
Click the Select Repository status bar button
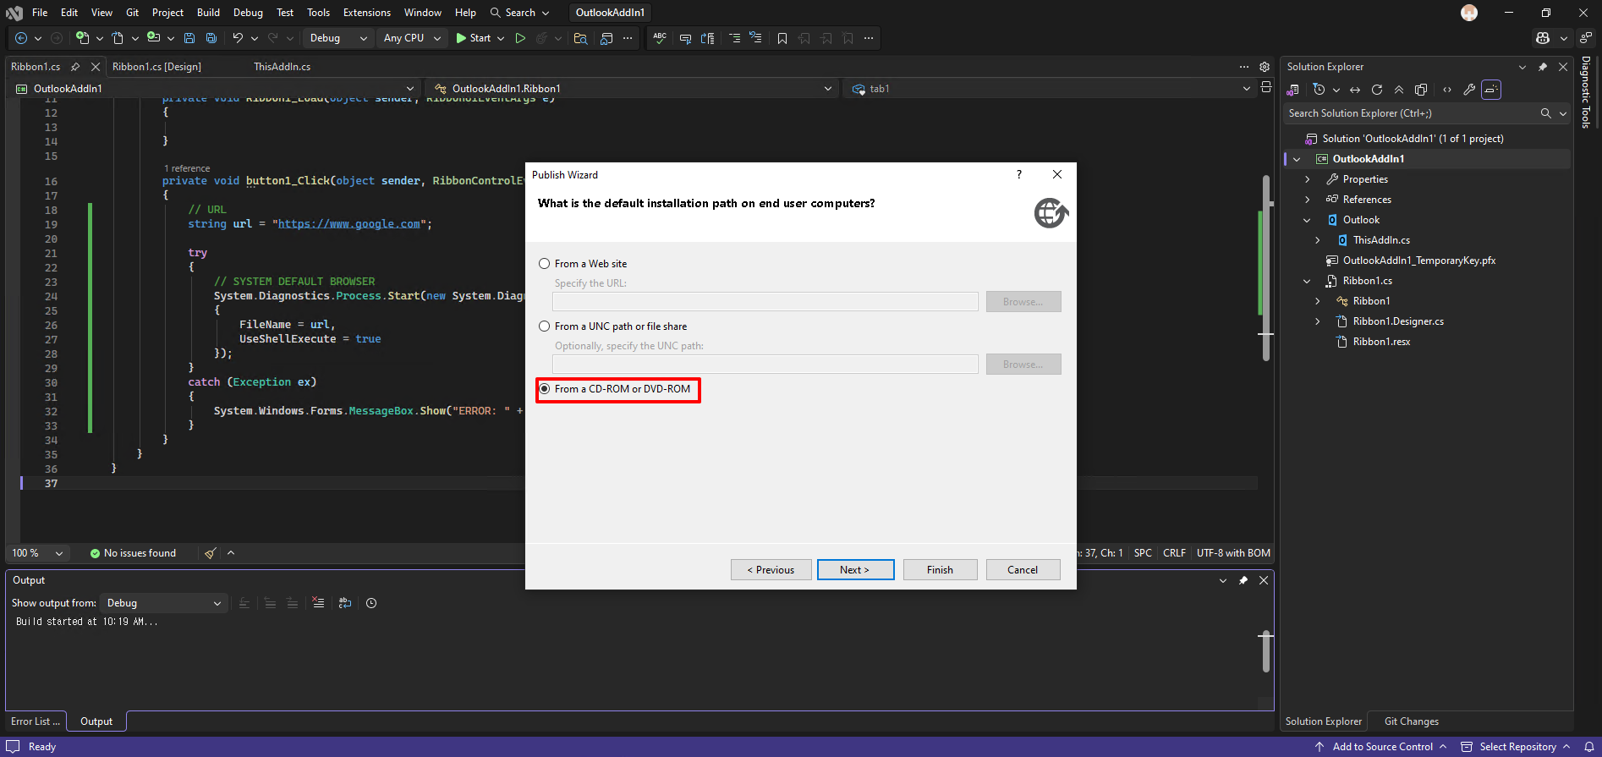(x=1515, y=747)
